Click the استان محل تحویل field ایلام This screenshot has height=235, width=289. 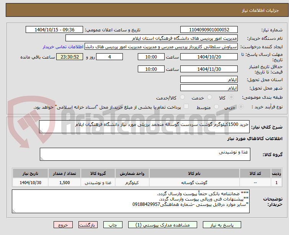click(x=209, y=80)
